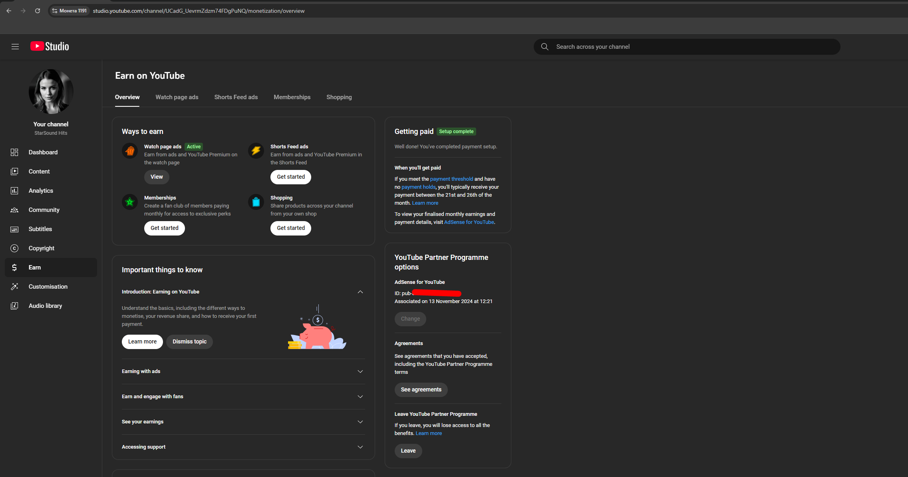Click the Audio library music icon
The width and height of the screenshot is (908, 477).
tap(14, 306)
